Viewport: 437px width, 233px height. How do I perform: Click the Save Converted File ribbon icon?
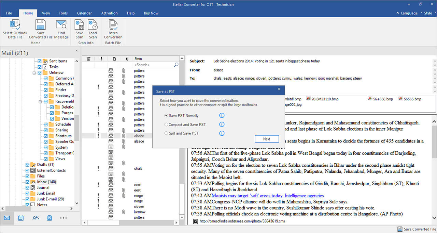click(x=41, y=24)
